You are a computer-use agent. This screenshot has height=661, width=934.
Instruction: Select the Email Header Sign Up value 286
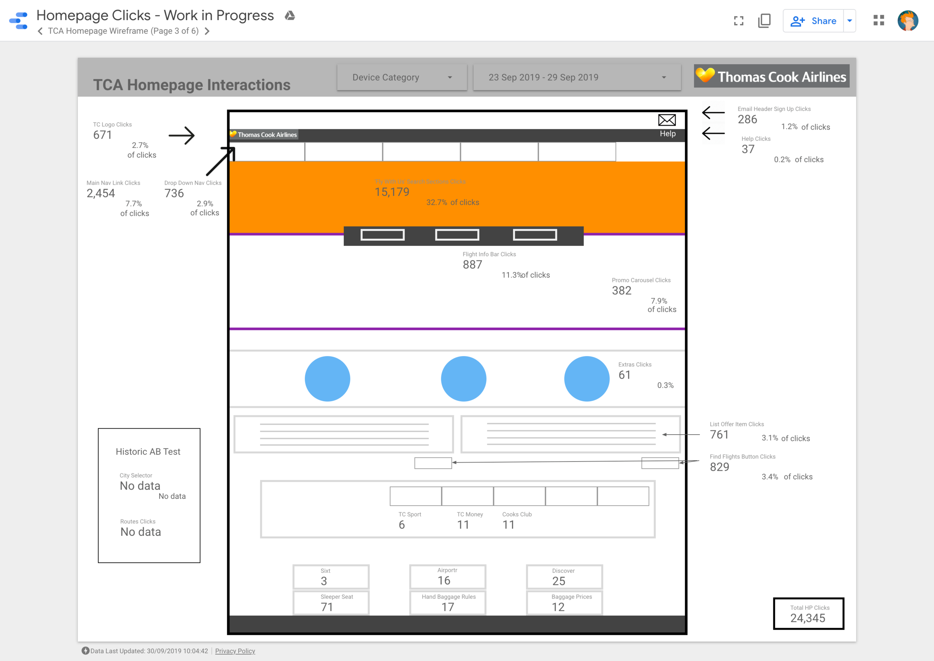pos(747,120)
